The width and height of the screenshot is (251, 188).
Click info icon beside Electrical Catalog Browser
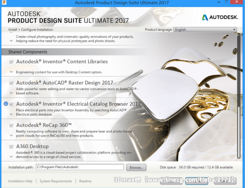click(6, 104)
